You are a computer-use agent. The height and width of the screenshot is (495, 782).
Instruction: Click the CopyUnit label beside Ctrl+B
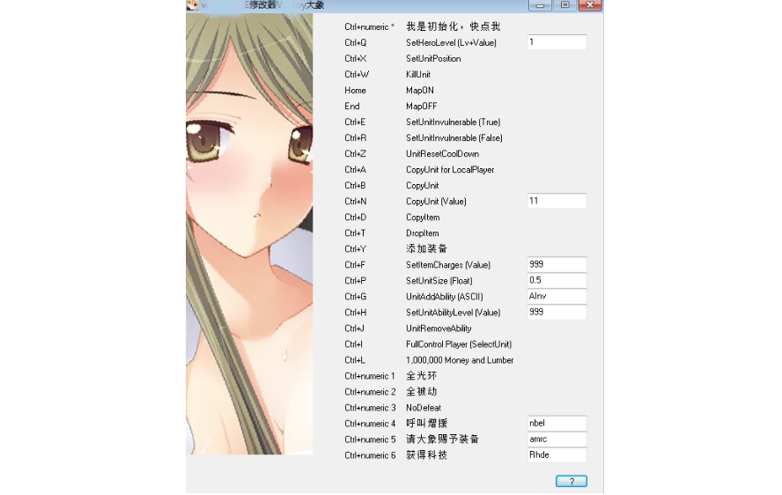(x=422, y=186)
